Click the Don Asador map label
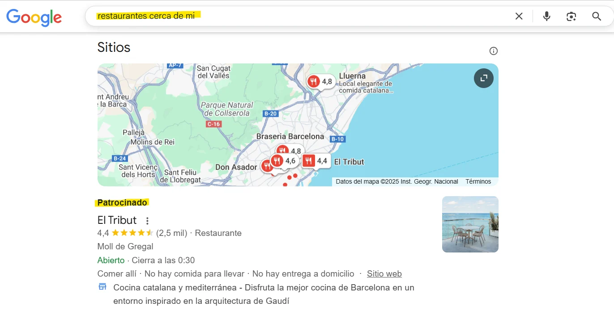This screenshot has height=311, width=614. click(x=236, y=167)
